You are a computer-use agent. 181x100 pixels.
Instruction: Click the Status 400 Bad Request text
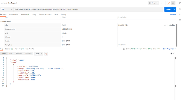tap(134, 49)
